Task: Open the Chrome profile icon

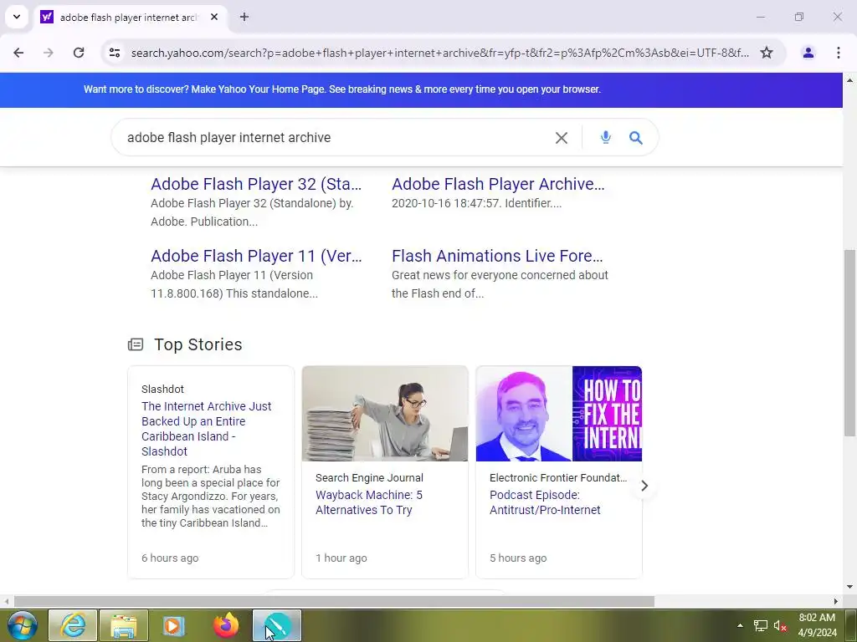Action: [x=808, y=53]
